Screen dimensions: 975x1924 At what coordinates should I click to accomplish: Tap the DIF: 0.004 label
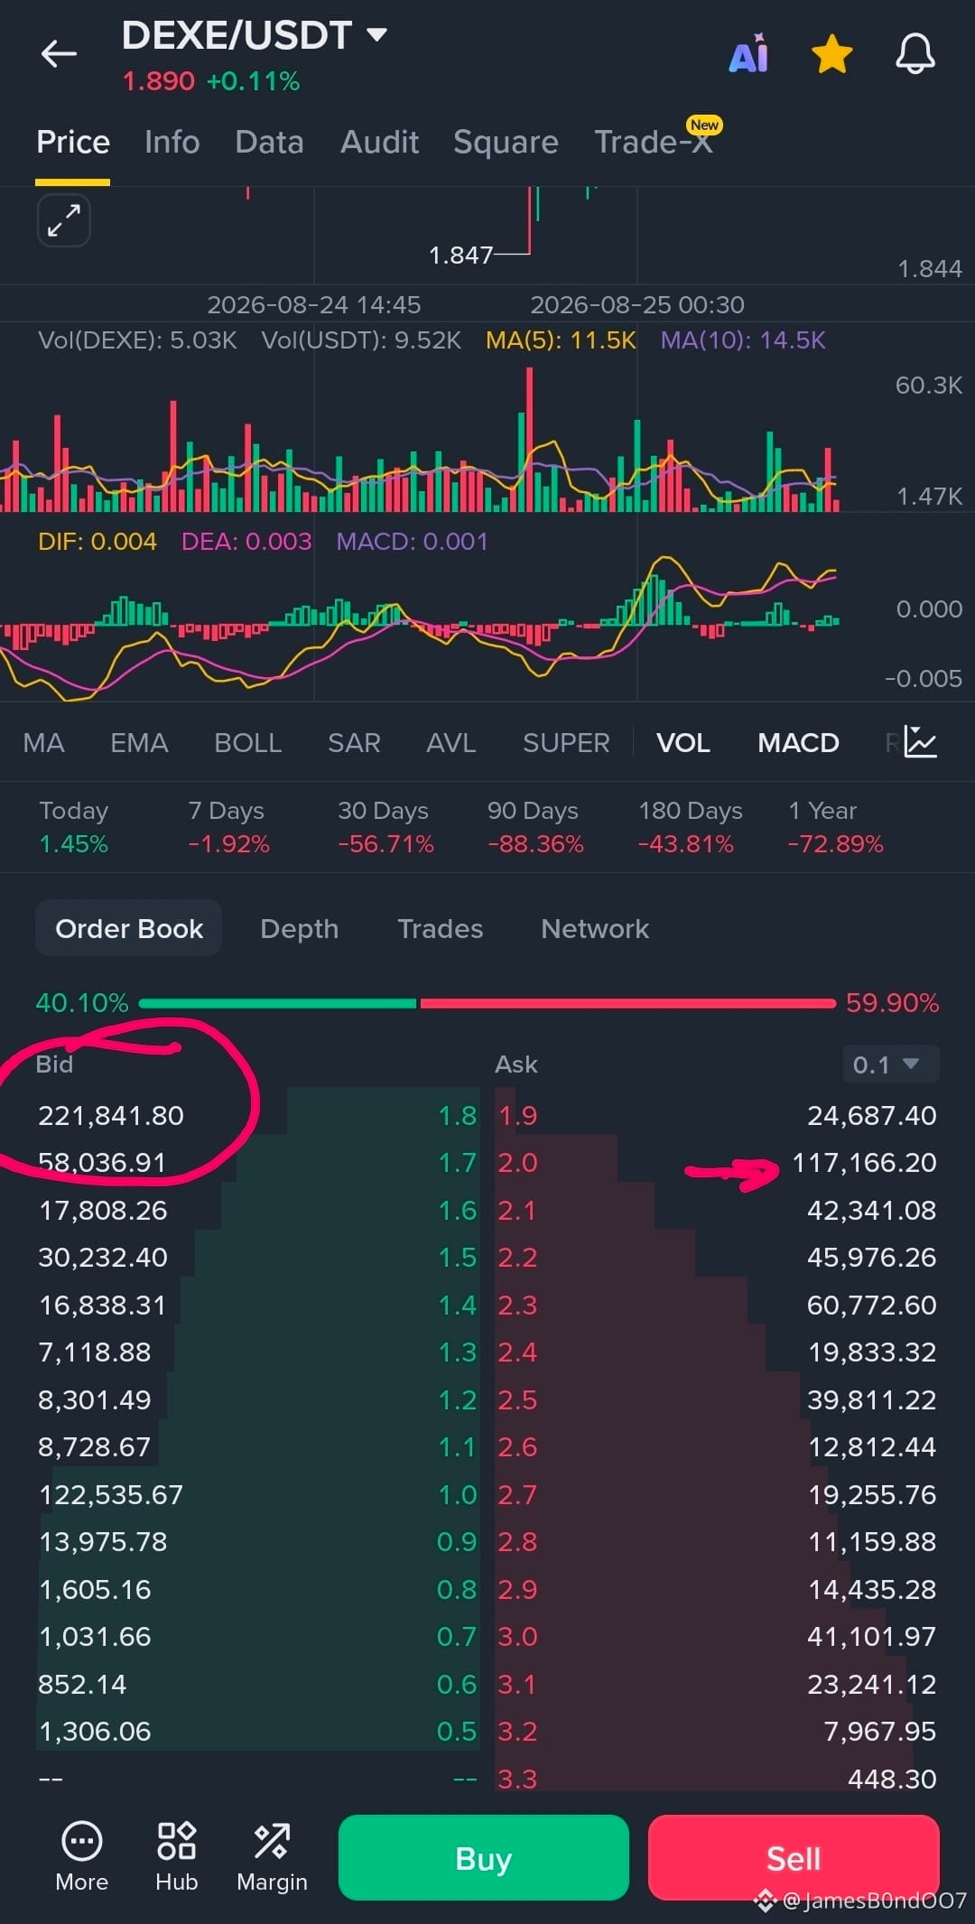pyautogui.click(x=97, y=542)
